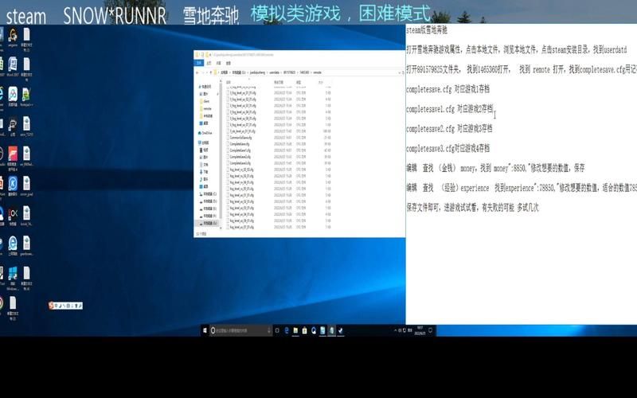The height and width of the screenshot is (398, 637).
Task: Select the CompleteSave1.cfg file
Action: (x=240, y=150)
